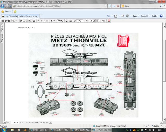
Task: Select the Hand tool
Action: [x=59, y=21]
